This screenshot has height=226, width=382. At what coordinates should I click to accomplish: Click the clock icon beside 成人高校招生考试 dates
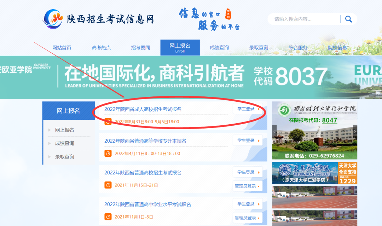(x=109, y=121)
